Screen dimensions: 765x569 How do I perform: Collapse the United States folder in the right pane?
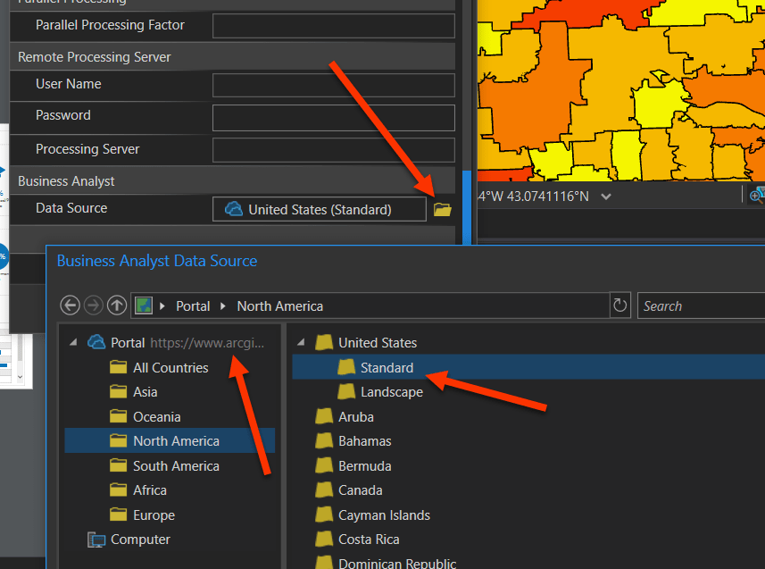pos(300,342)
